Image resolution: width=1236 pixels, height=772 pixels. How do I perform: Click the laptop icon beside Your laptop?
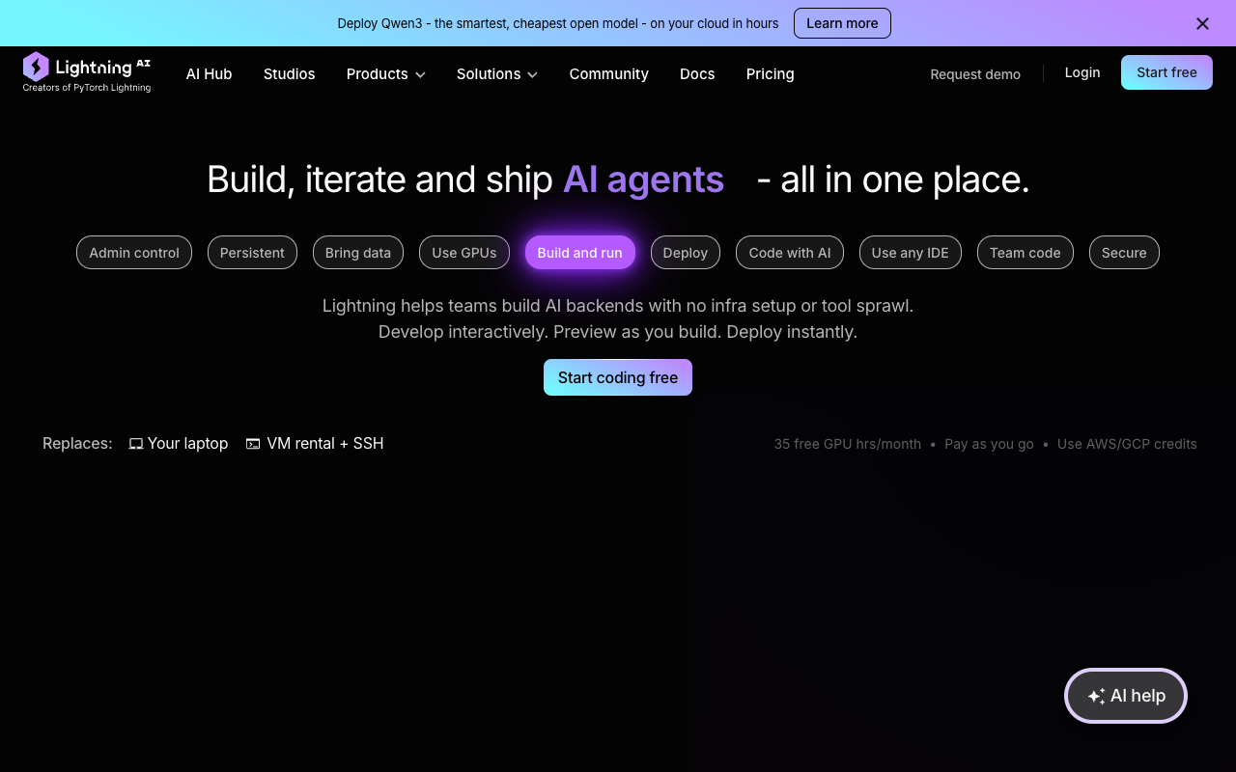(x=136, y=444)
